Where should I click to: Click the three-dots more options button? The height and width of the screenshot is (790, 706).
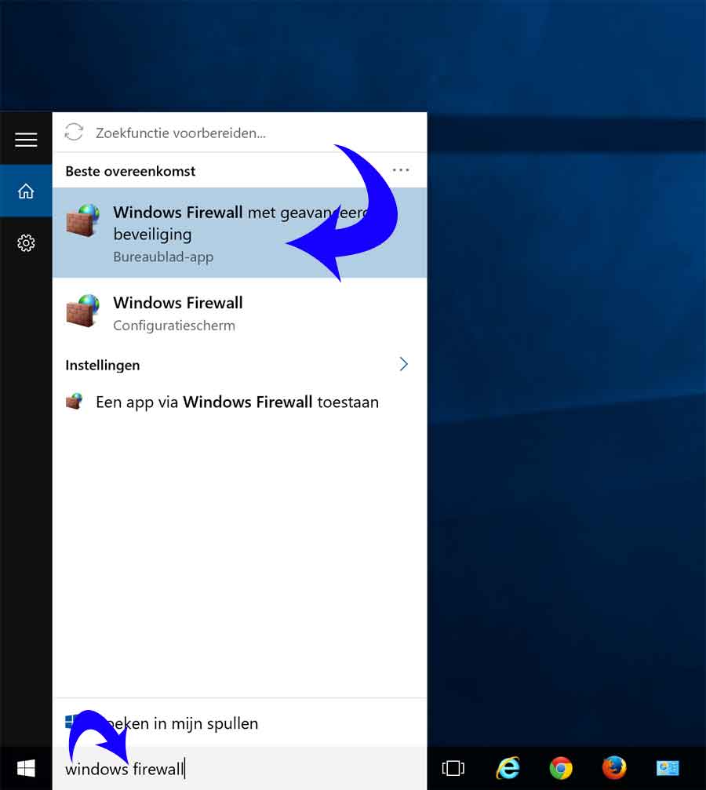[401, 170]
